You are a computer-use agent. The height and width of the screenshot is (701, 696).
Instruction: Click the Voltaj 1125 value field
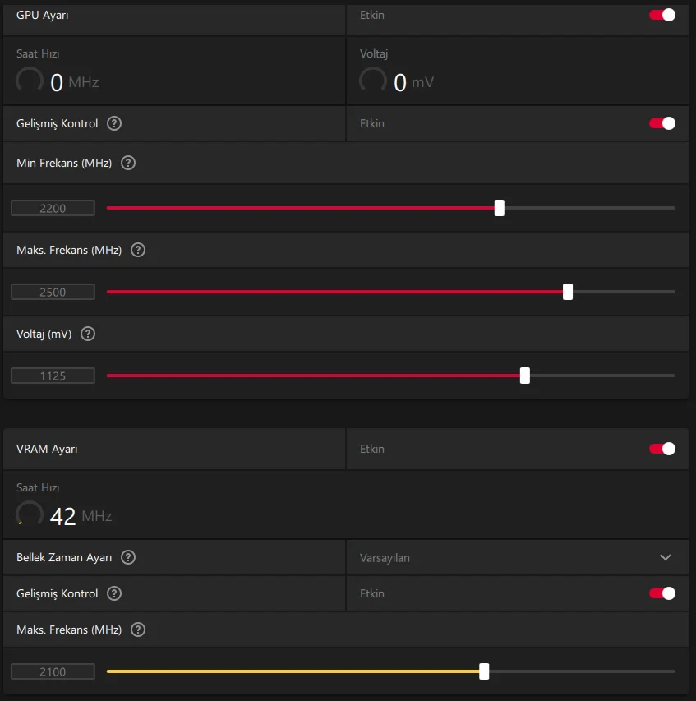[x=53, y=376]
